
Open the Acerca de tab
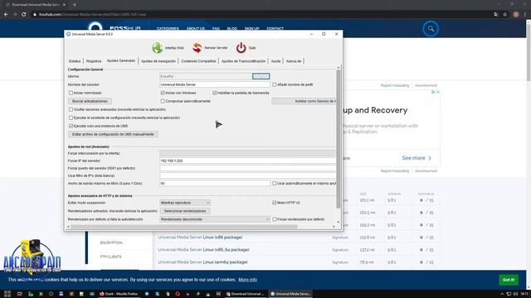294,61
